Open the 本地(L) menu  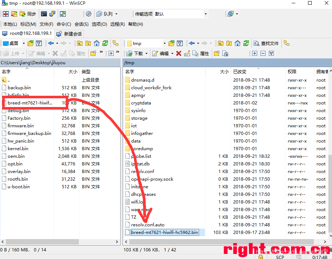pyautogui.click(x=10, y=24)
